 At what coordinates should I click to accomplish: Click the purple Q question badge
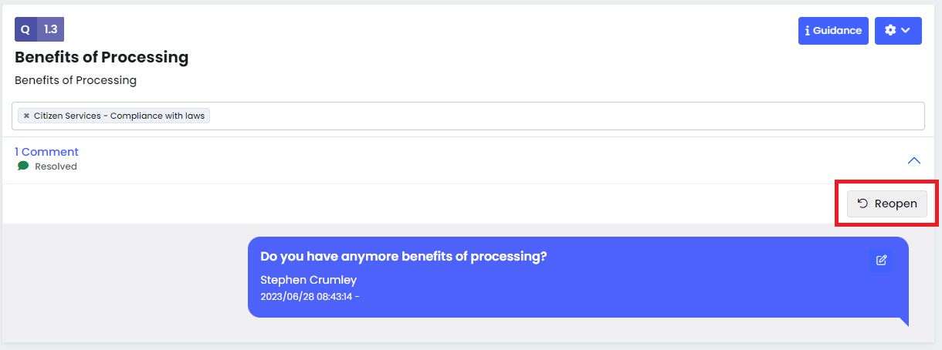[x=25, y=29]
